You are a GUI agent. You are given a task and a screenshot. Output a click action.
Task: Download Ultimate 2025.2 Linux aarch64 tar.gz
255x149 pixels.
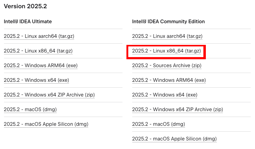click(x=39, y=36)
